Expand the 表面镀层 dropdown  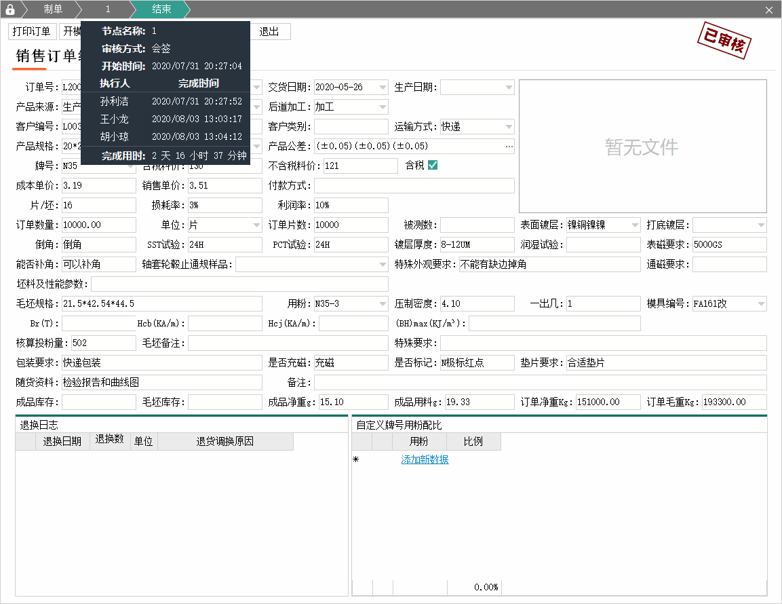635,225
